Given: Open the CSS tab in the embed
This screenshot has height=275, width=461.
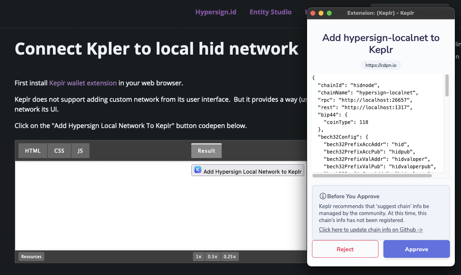Looking at the screenshot, I should click(x=59, y=151).
